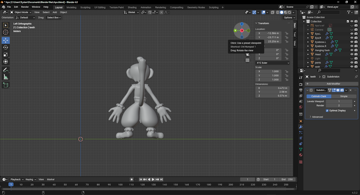Open the Material properties tab
This screenshot has width=360, height=195.
301,155
